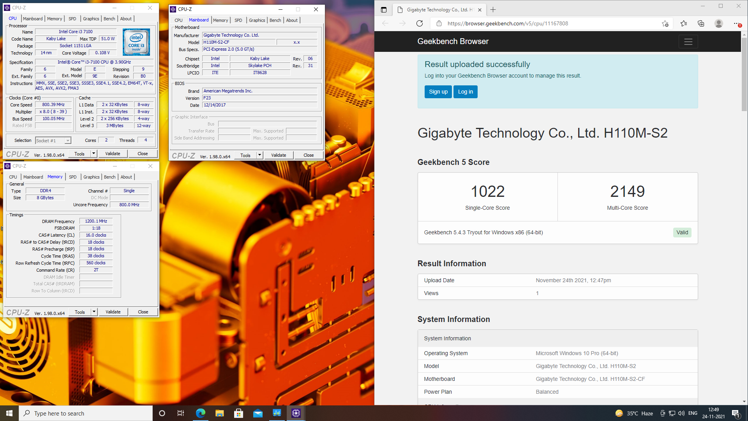Image resolution: width=748 pixels, height=421 pixels.
Task: Open Microsoft Store from the taskbar
Action: (x=238, y=413)
